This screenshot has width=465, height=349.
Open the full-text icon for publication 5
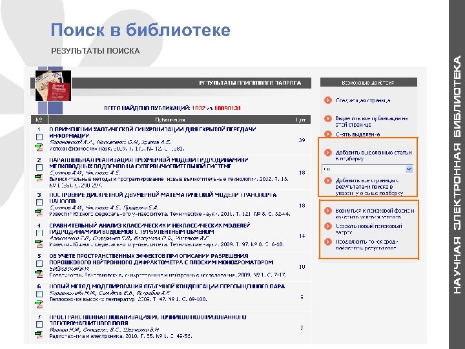click(x=39, y=274)
